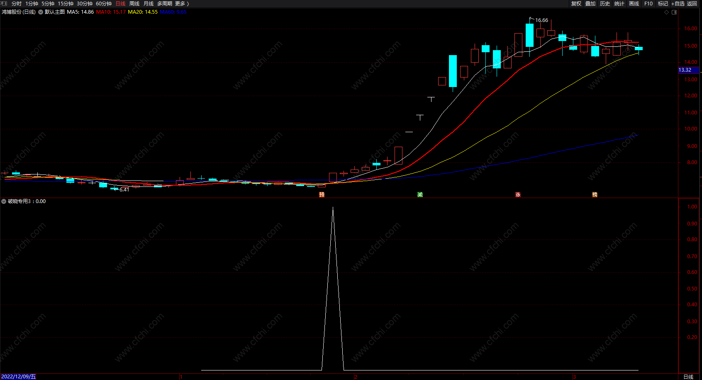Click the 标记 mark button
This screenshot has width=702, height=380.
(x=663, y=3)
